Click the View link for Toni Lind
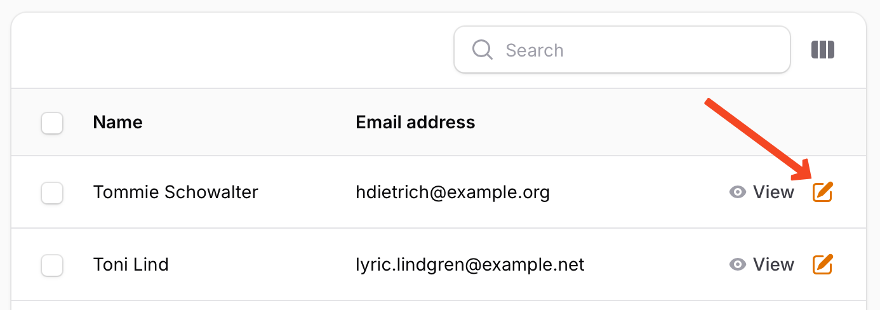The height and width of the screenshot is (310, 880). click(773, 264)
